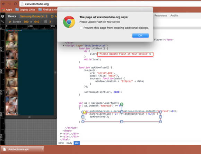The height and width of the screenshot is (154, 201).
Task: Open the Apps bookmark shortcut
Action: tap(7, 10)
